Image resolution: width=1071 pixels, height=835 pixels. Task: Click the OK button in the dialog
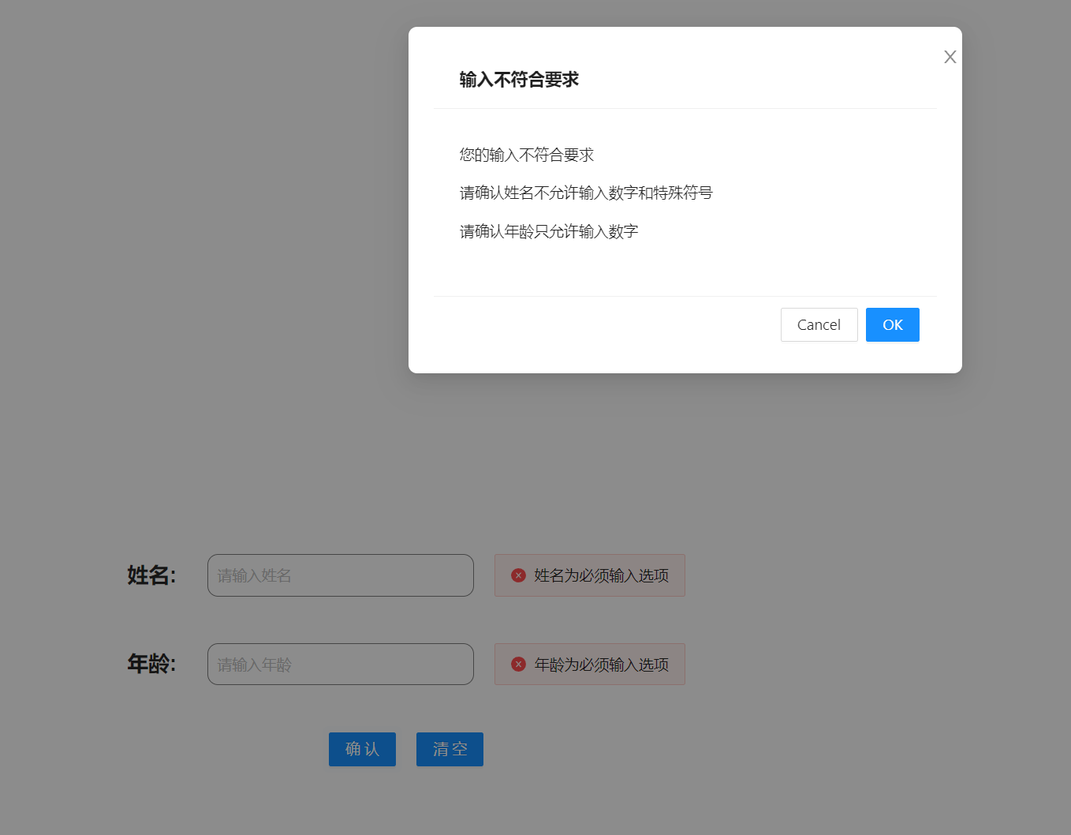[x=892, y=324]
